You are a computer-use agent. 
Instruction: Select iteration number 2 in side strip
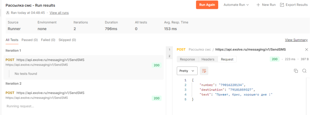(169, 56)
